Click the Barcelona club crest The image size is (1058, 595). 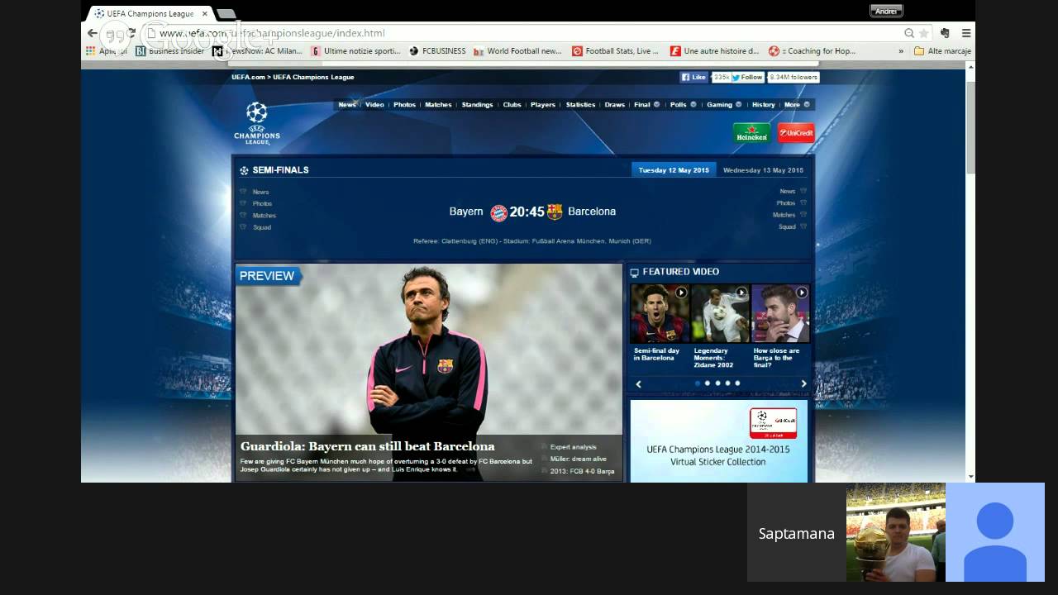(555, 212)
